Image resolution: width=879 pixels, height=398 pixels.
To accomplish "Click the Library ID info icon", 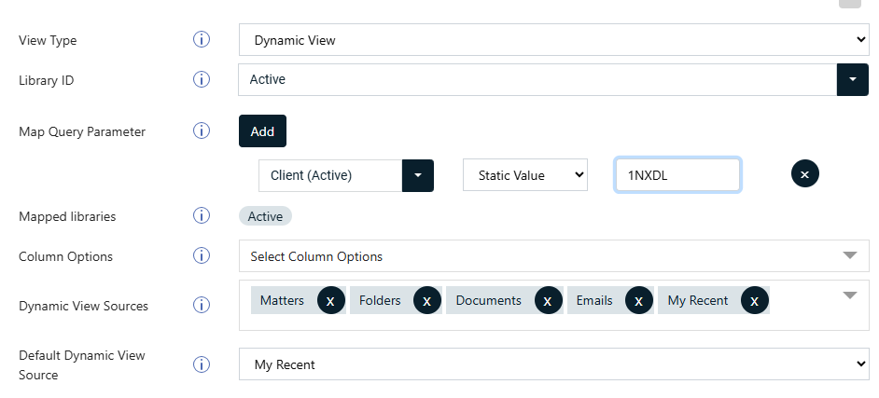I will pyautogui.click(x=201, y=79).
